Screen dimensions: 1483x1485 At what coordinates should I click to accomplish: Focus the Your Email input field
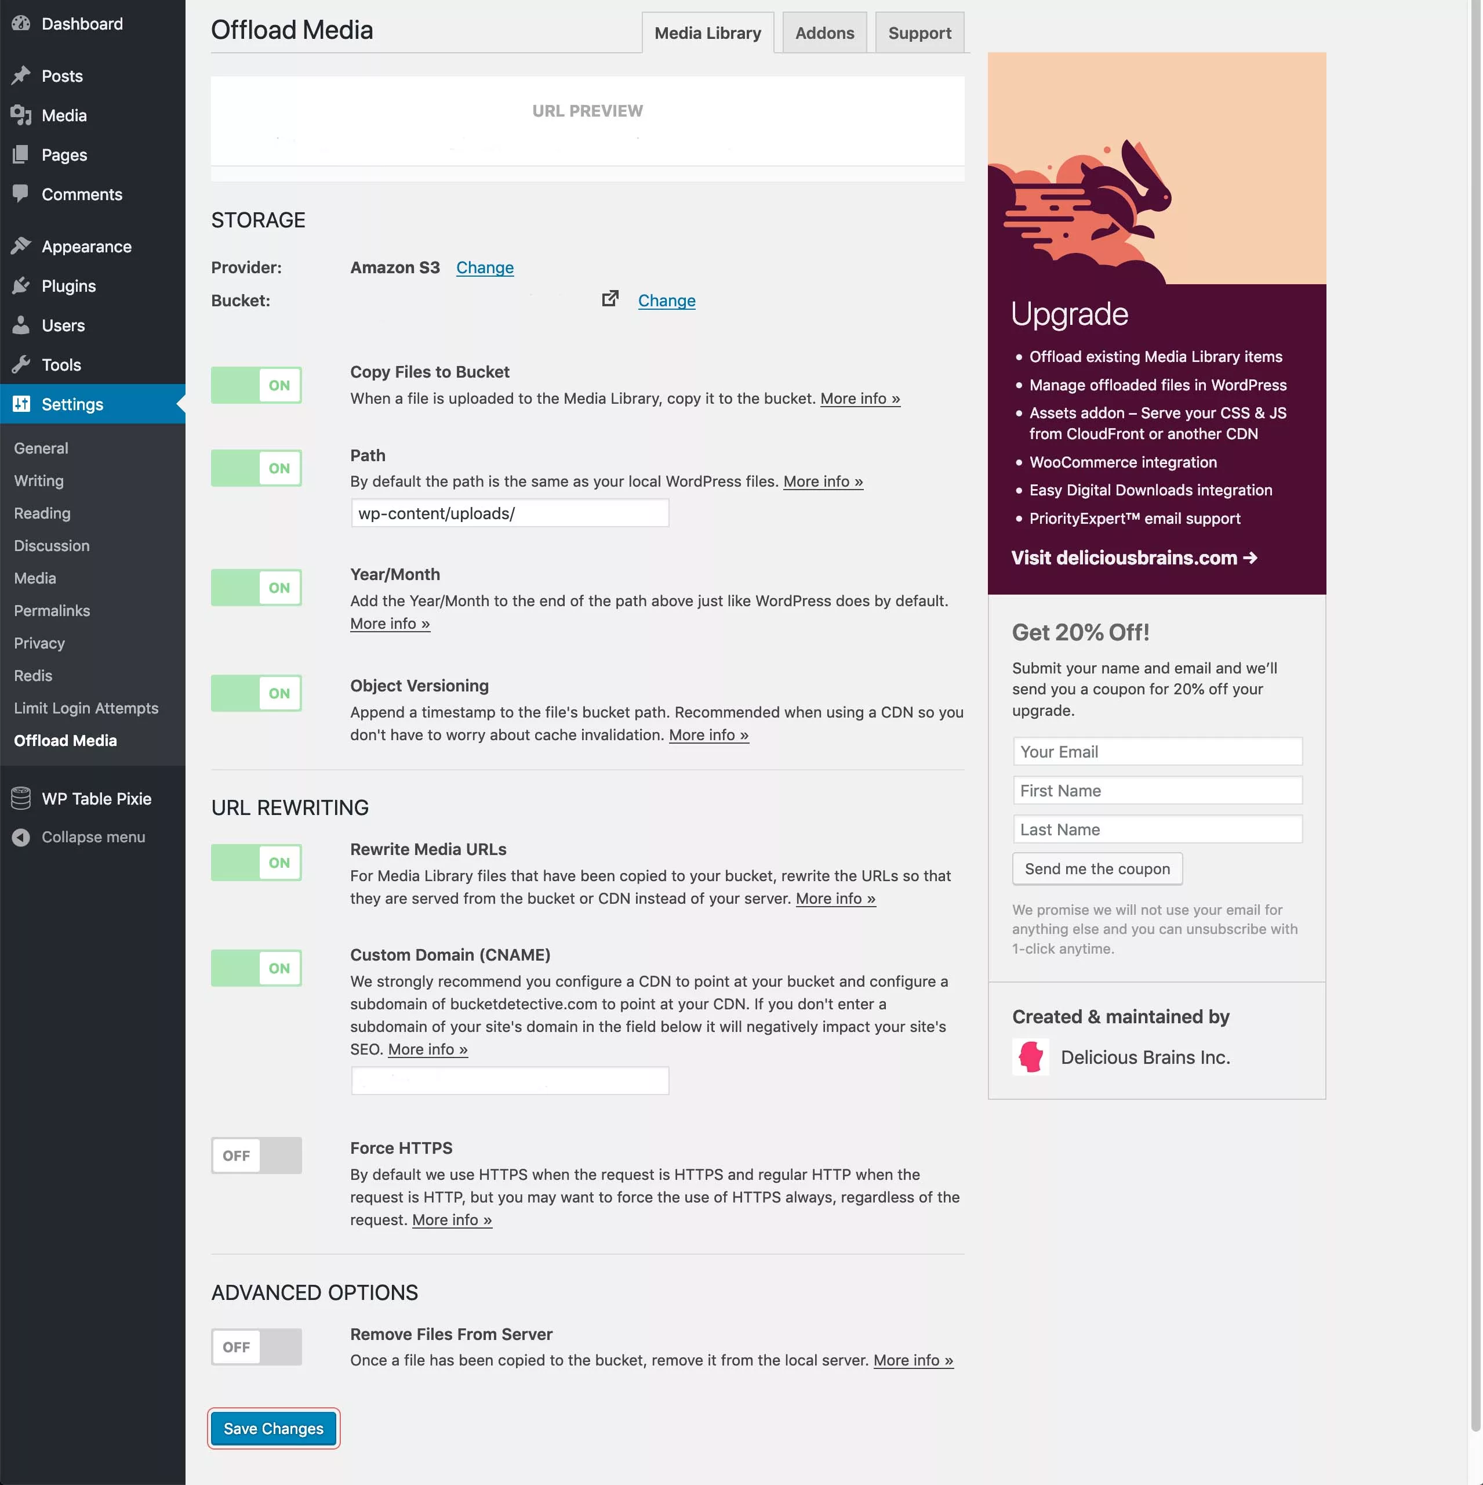pyautogui.click(x=1157, y=752)
